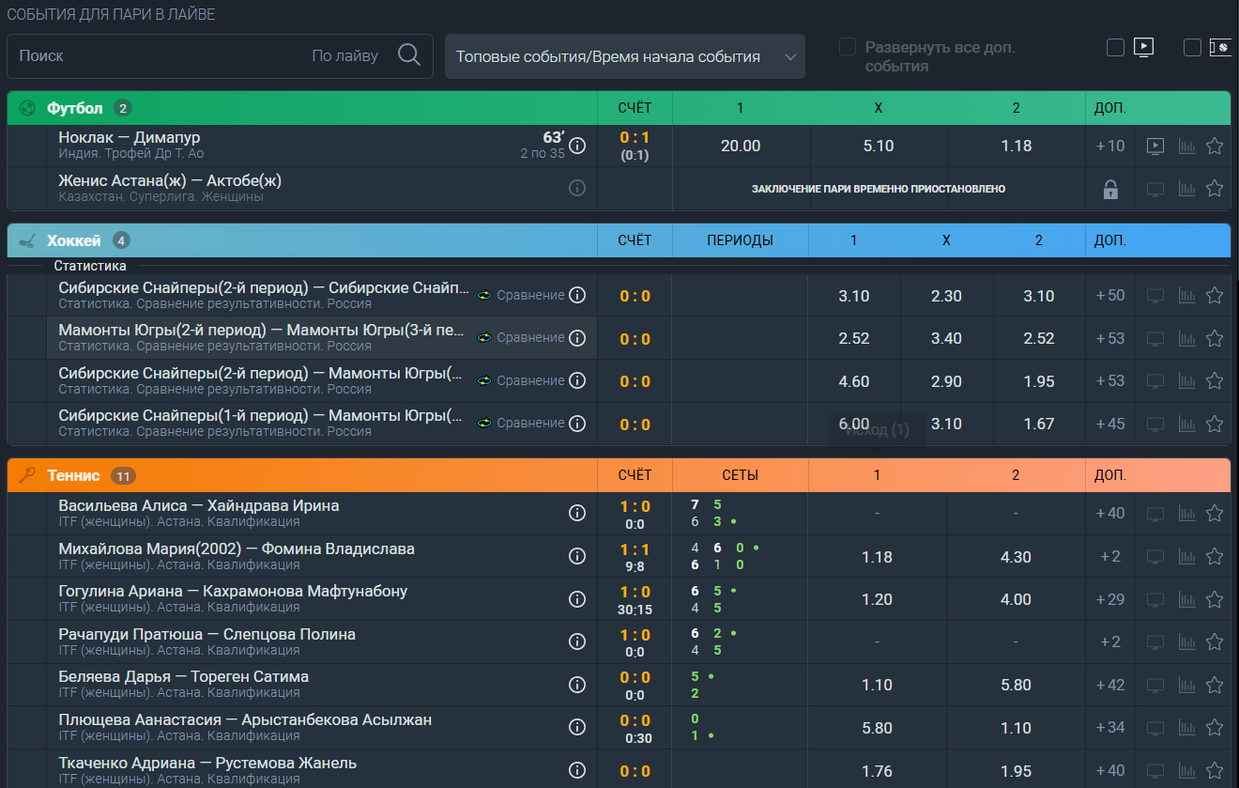Open info for Женис Астана(ж) match

(577, 188)
